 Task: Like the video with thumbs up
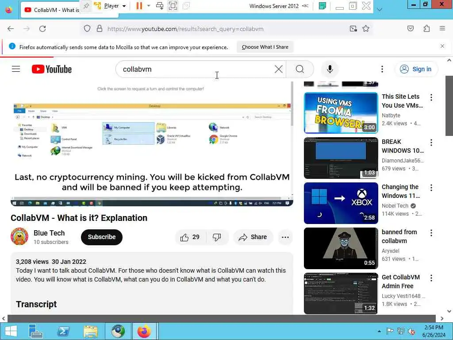click(190, 237)
